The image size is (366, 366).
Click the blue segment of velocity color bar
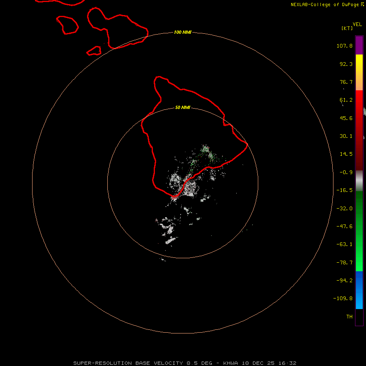pos(359,290)
